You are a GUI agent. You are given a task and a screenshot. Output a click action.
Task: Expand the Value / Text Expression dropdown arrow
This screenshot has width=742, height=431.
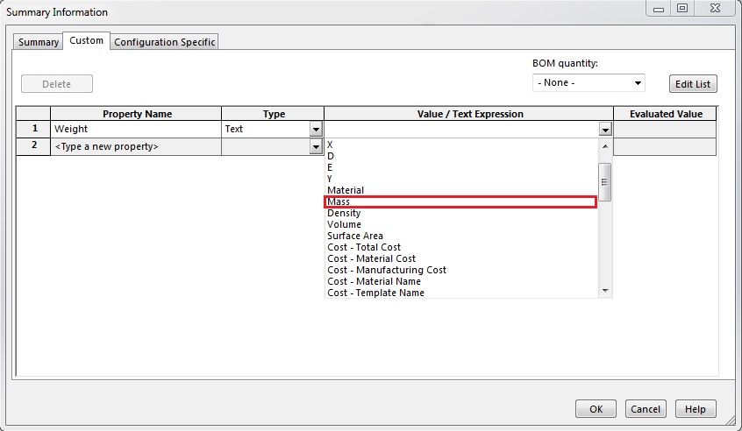[604, 130]
